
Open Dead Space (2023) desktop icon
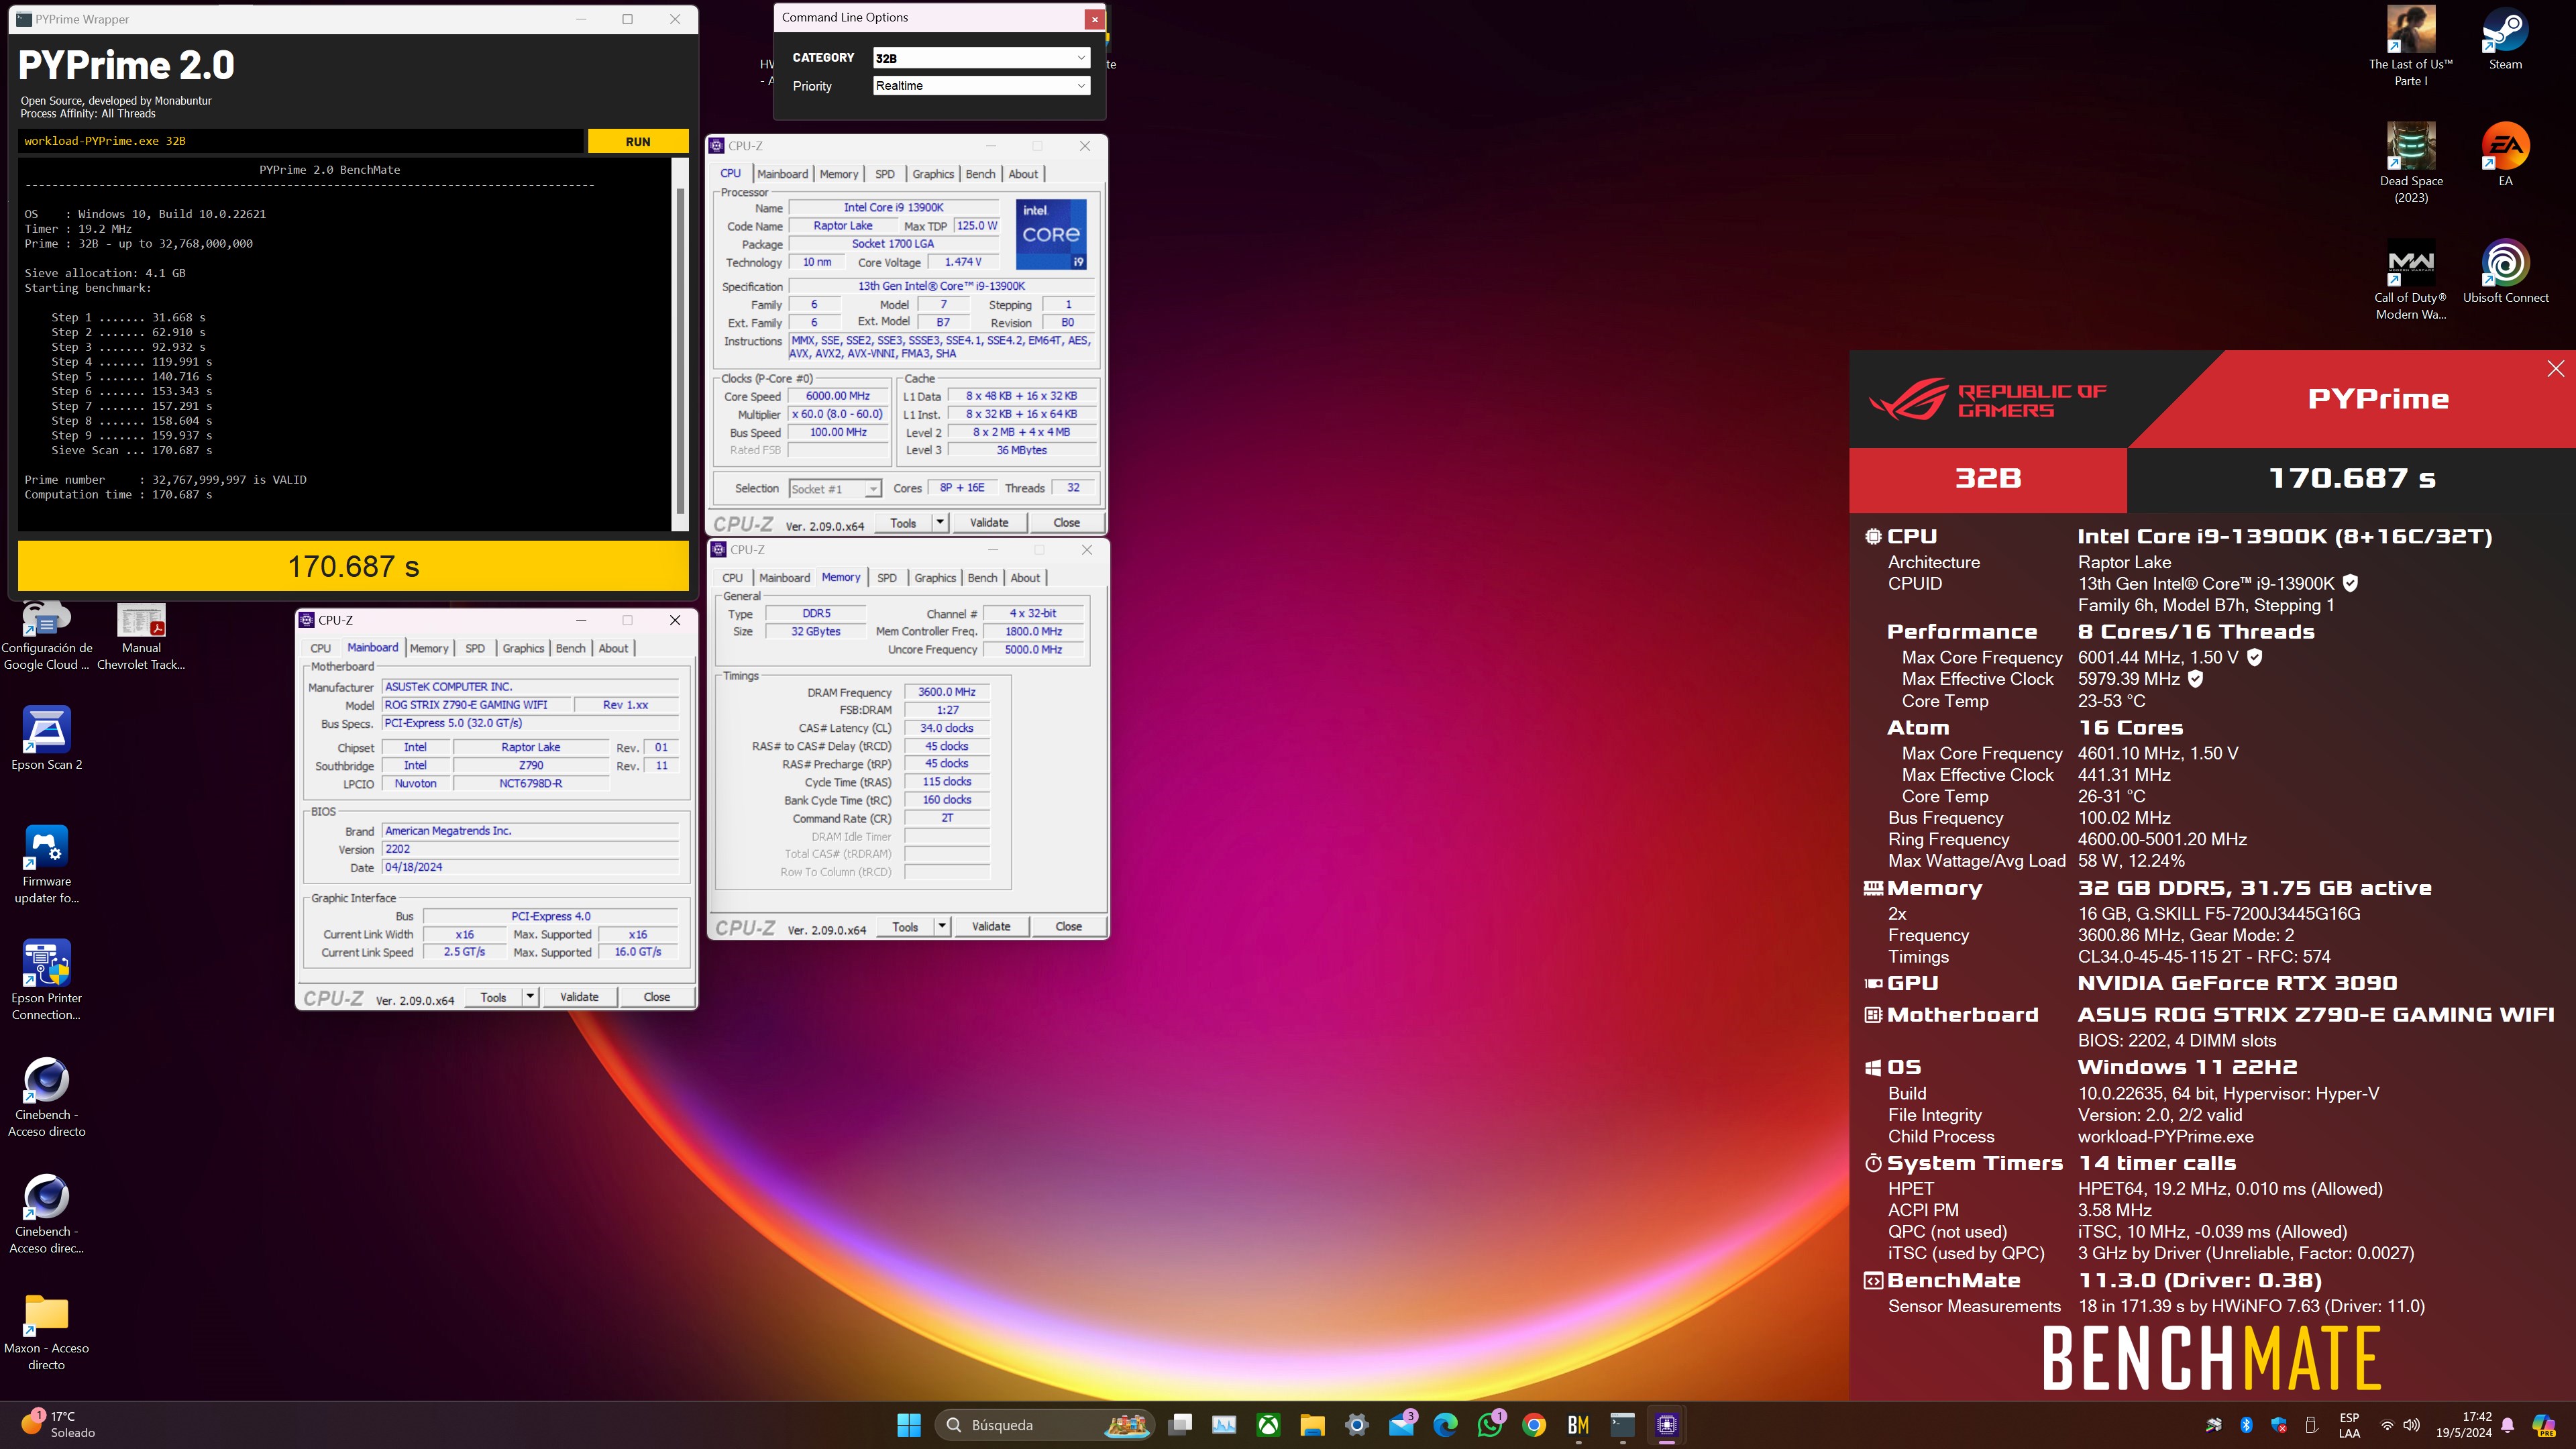(x=2410, y=162)
